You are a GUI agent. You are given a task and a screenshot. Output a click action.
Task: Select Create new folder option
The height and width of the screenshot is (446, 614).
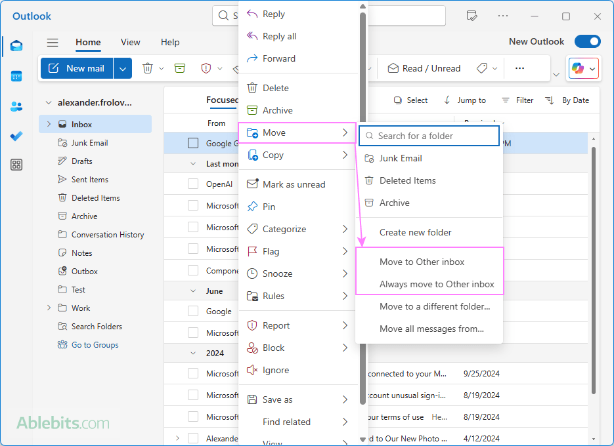click(429, 232)
